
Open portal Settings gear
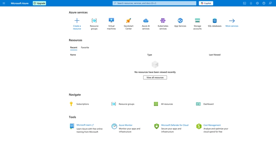257,3
